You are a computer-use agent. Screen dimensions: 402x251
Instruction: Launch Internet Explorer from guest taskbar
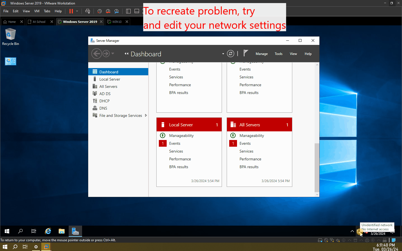48,231
